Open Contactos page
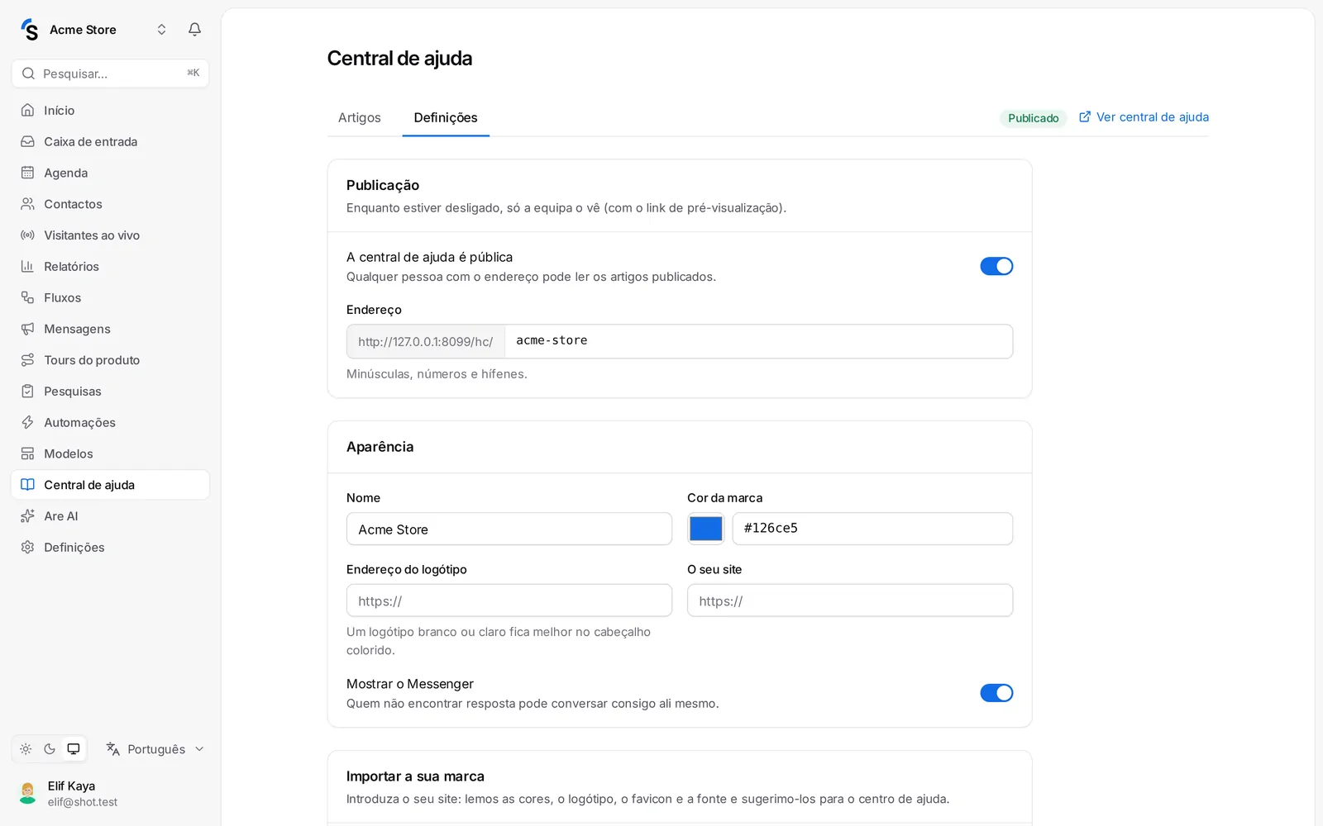Screen dimensions: 1323x826 [x=110, y=204]
